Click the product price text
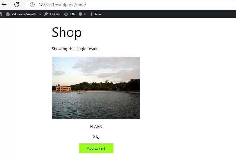Image resolution: width=236 pixels, height=155 pixels. pyautogui.click(x=96, y=137)
